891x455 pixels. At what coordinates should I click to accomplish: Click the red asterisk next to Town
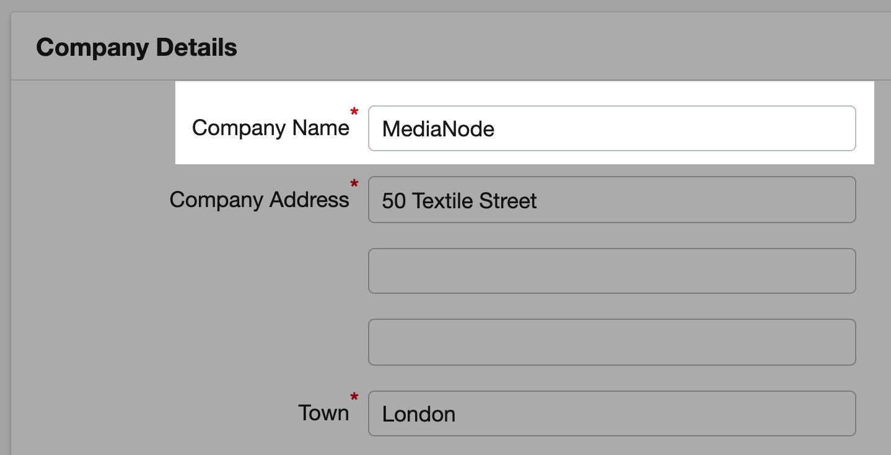pos(354,397)
